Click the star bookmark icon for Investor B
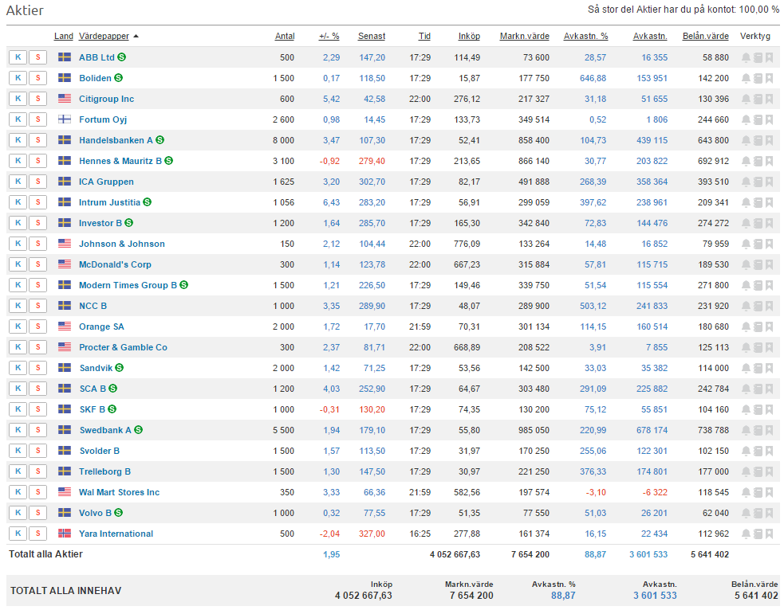 click(769, 223)
